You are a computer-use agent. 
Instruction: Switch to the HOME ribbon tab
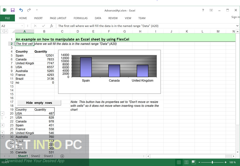pyautogui.click(x=23, y=18)
